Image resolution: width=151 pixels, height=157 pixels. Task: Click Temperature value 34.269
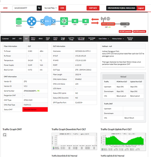click(x=30, y=61)
